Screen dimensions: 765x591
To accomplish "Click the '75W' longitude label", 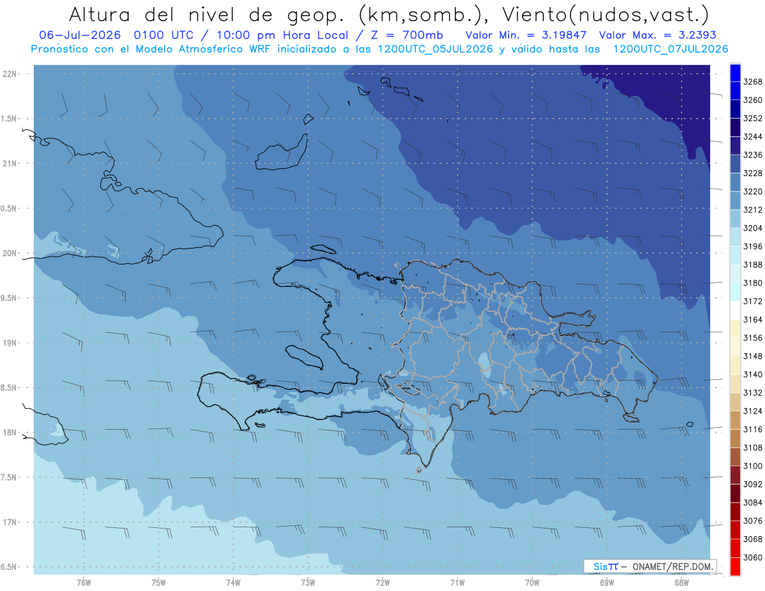I will click(x=159, y=582).
